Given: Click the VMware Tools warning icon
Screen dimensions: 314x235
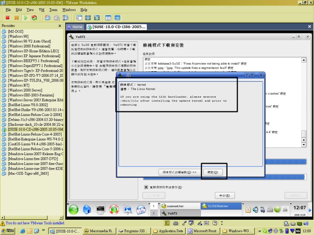Looking at the screenshot, I should click(x=3, y=223).
